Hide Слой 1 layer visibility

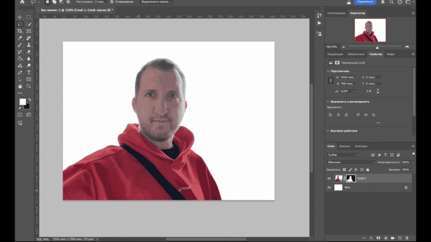(329, 179)
